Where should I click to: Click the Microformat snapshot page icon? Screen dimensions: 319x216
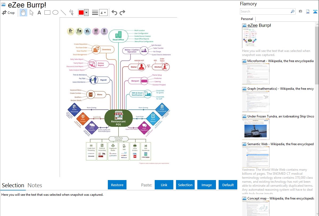click(244, 61)
